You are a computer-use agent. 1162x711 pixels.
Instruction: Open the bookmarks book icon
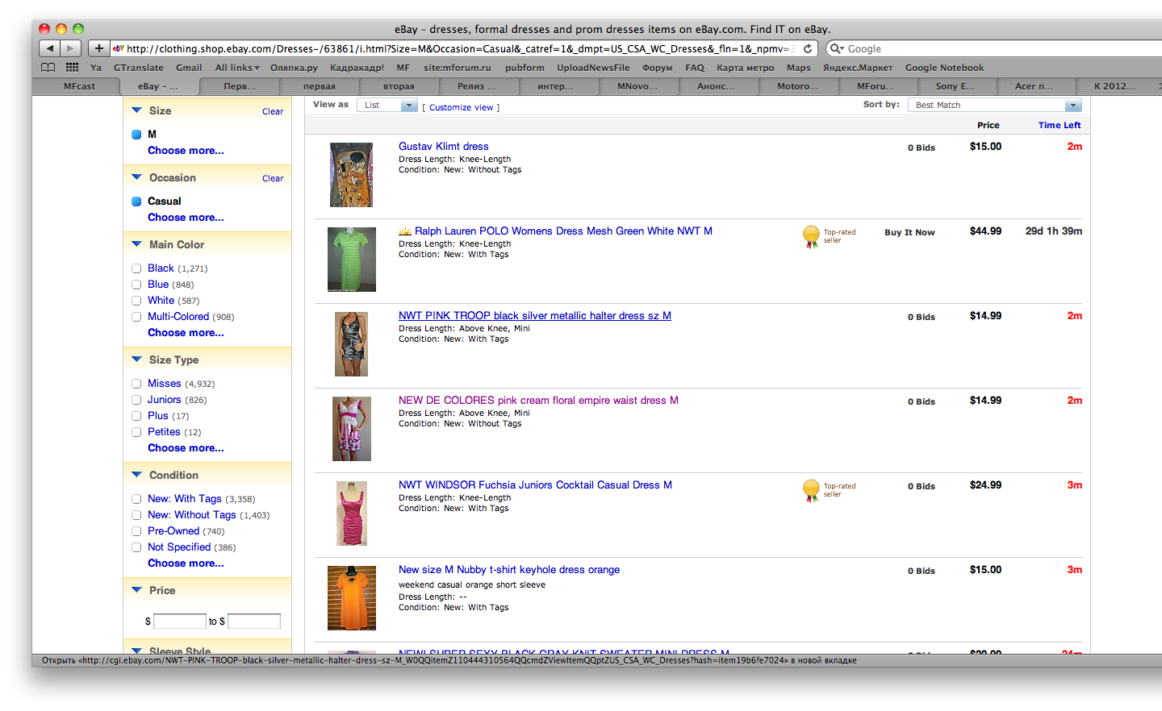tap(48, 68)
